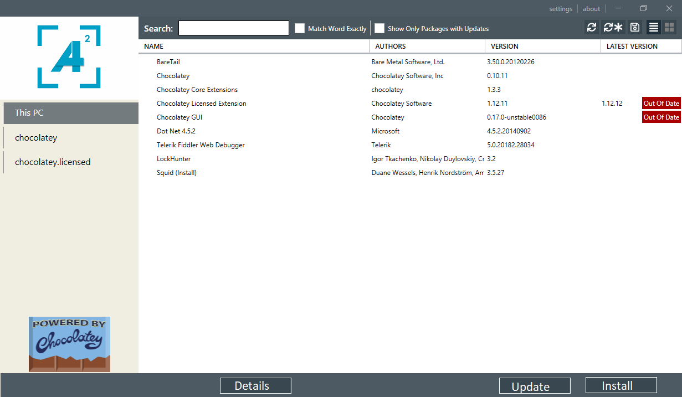Click the Telerik author cell
This screenshot has width=682, height=397.
pyautogui.click(x=381, y=145)
